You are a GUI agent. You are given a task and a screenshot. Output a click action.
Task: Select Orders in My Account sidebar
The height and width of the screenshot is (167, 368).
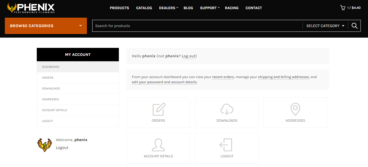[78, 78]
